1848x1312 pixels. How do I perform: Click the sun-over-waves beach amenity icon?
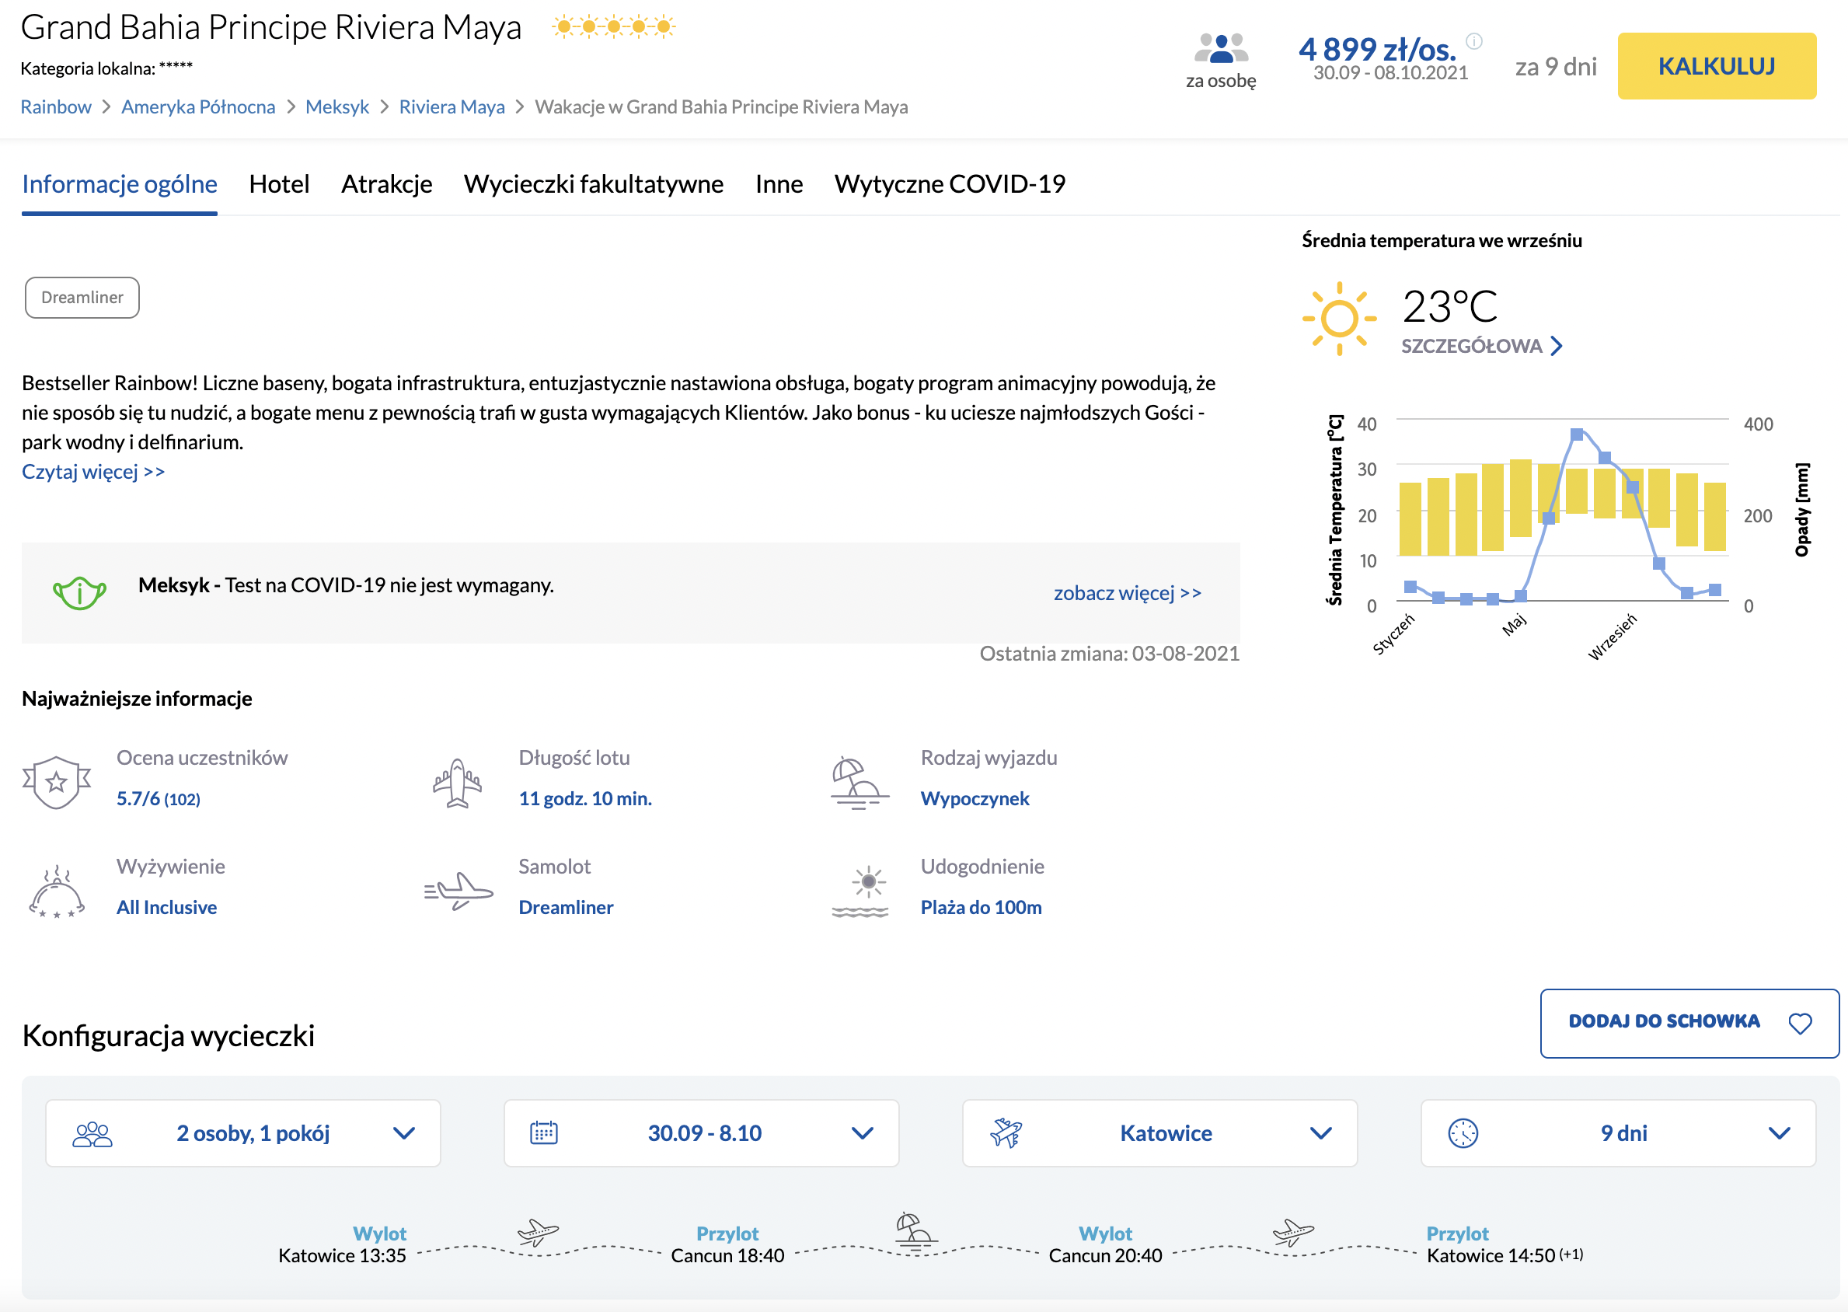point(860,892)
